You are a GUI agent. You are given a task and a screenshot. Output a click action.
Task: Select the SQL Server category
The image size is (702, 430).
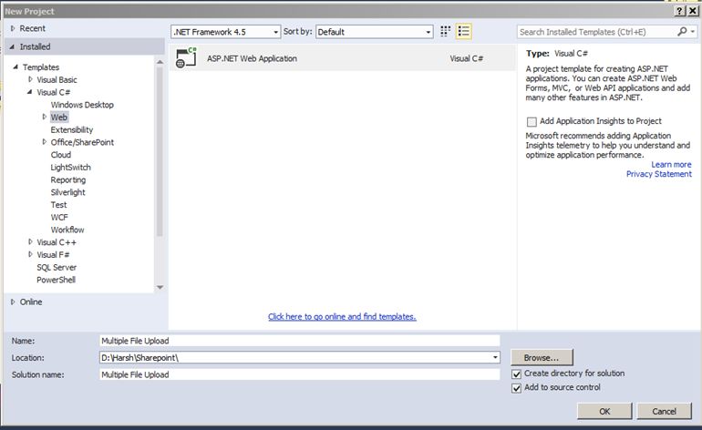coord(57,267)
